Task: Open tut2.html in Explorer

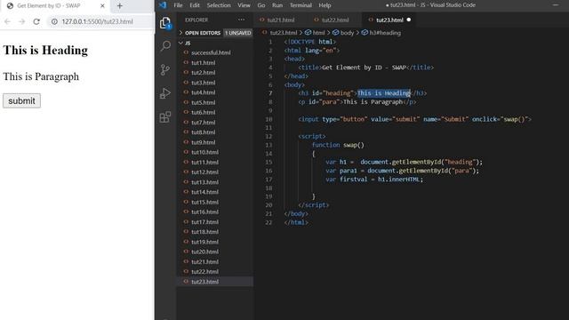Action: pos(215,73)
